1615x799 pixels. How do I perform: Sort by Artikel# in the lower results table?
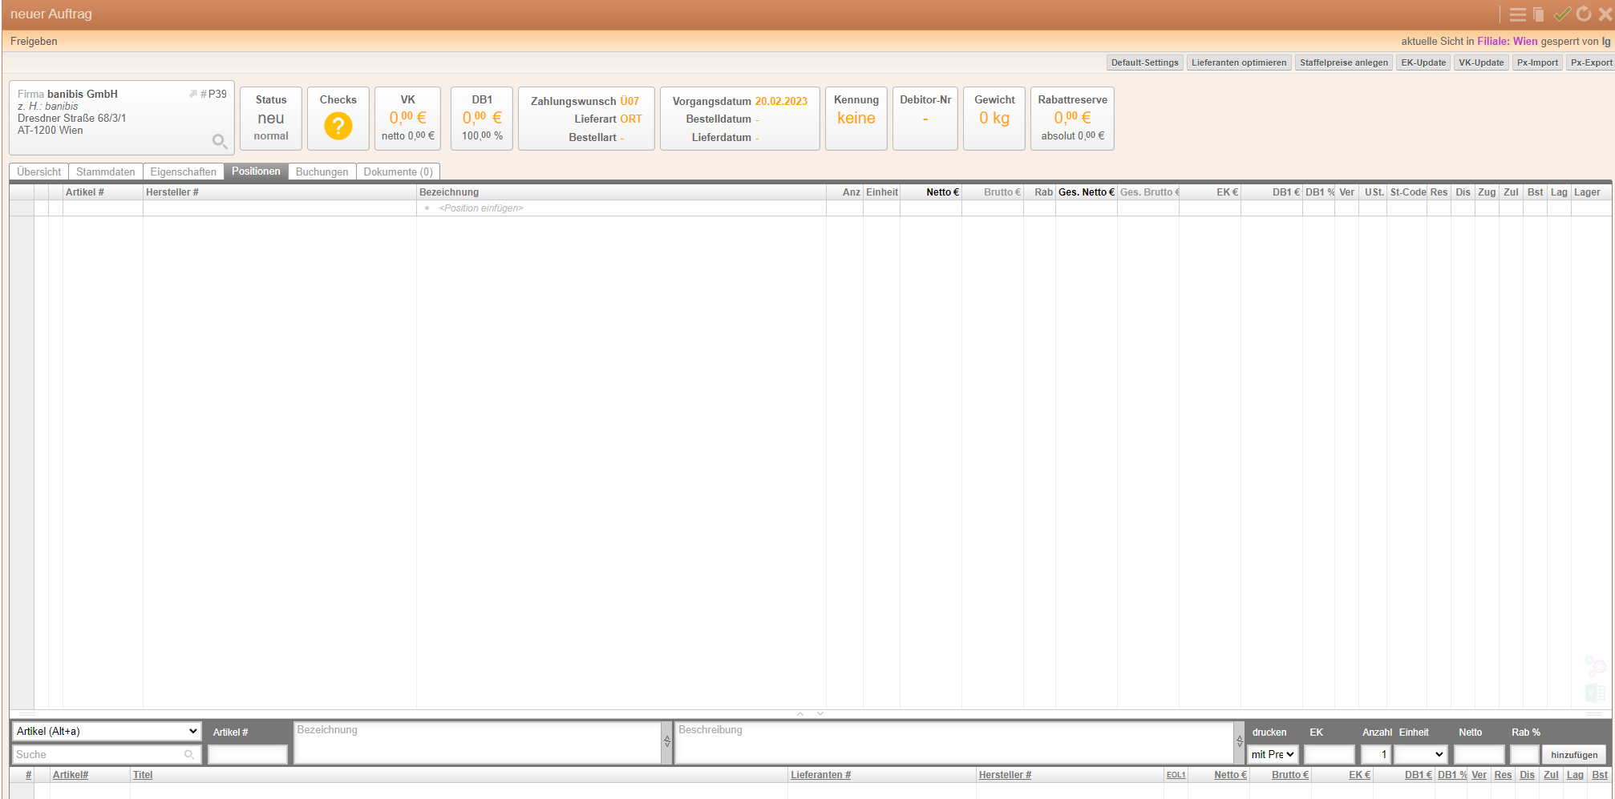point(71,775)
